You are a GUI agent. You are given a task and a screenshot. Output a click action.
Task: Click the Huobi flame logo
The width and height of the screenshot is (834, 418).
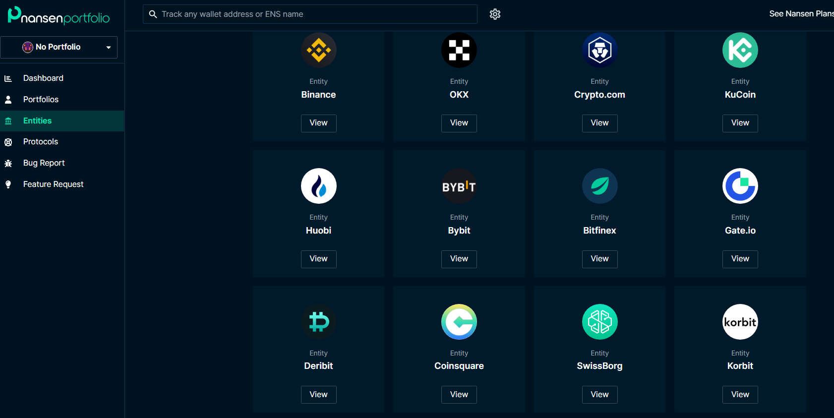tap(318, 186)
